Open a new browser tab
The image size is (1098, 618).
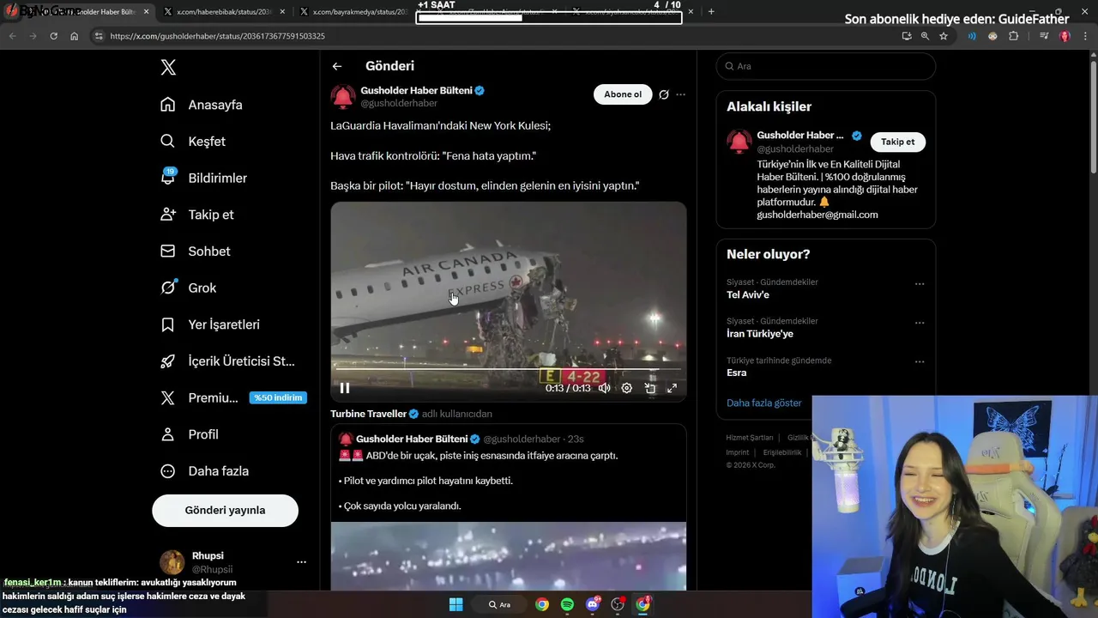[x=711, y=12]
